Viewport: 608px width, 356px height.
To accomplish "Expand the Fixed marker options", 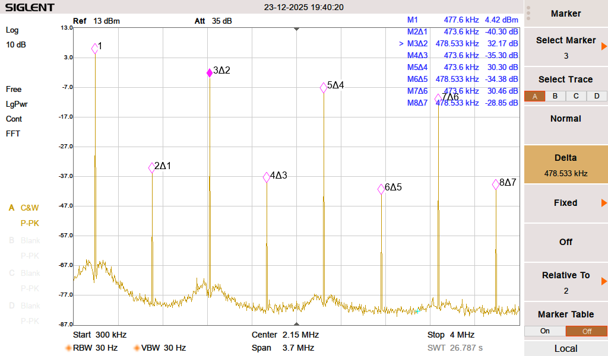I will tap(565, 203).
